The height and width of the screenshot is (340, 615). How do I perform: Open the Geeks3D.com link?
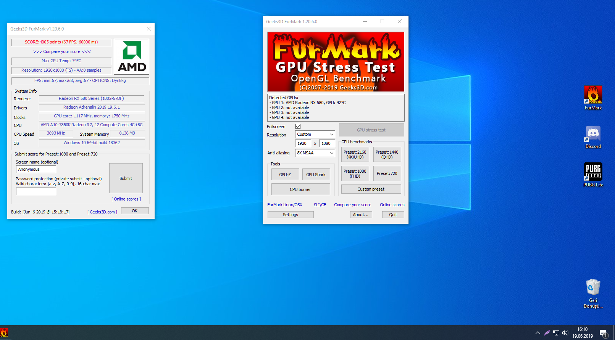102,212
